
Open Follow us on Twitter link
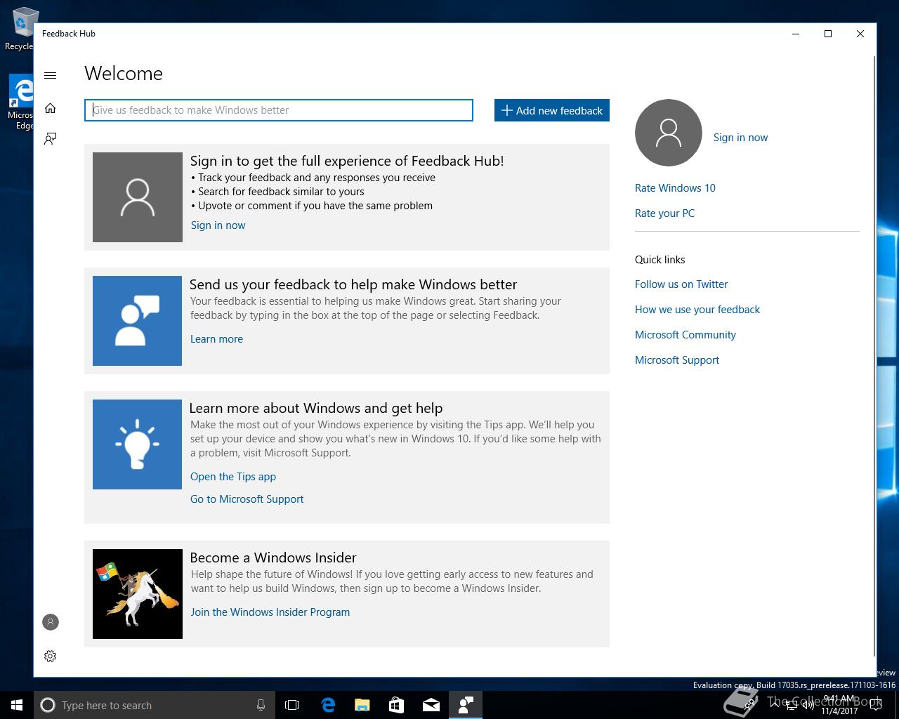[681, 284]
